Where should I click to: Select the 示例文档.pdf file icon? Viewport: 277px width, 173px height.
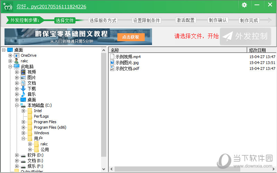[112, 68]
